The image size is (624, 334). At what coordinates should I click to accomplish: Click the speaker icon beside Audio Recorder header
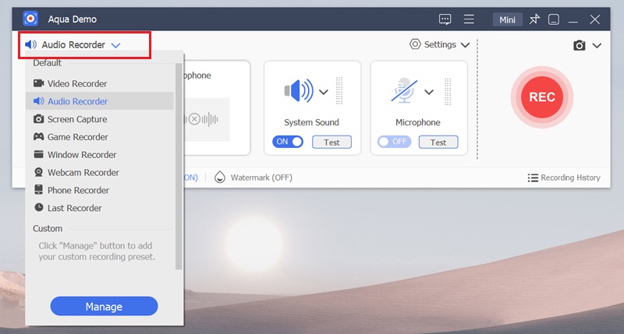(x=30, y=44)
